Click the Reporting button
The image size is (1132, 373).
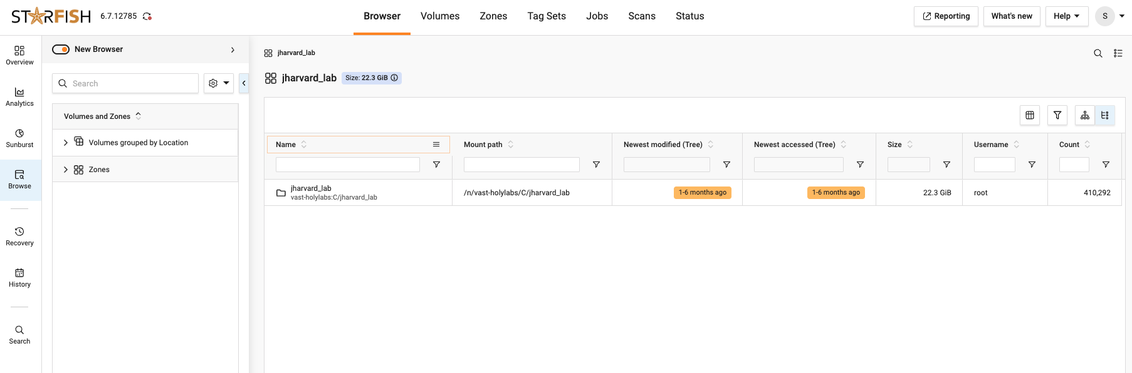[x=945, y=16]
